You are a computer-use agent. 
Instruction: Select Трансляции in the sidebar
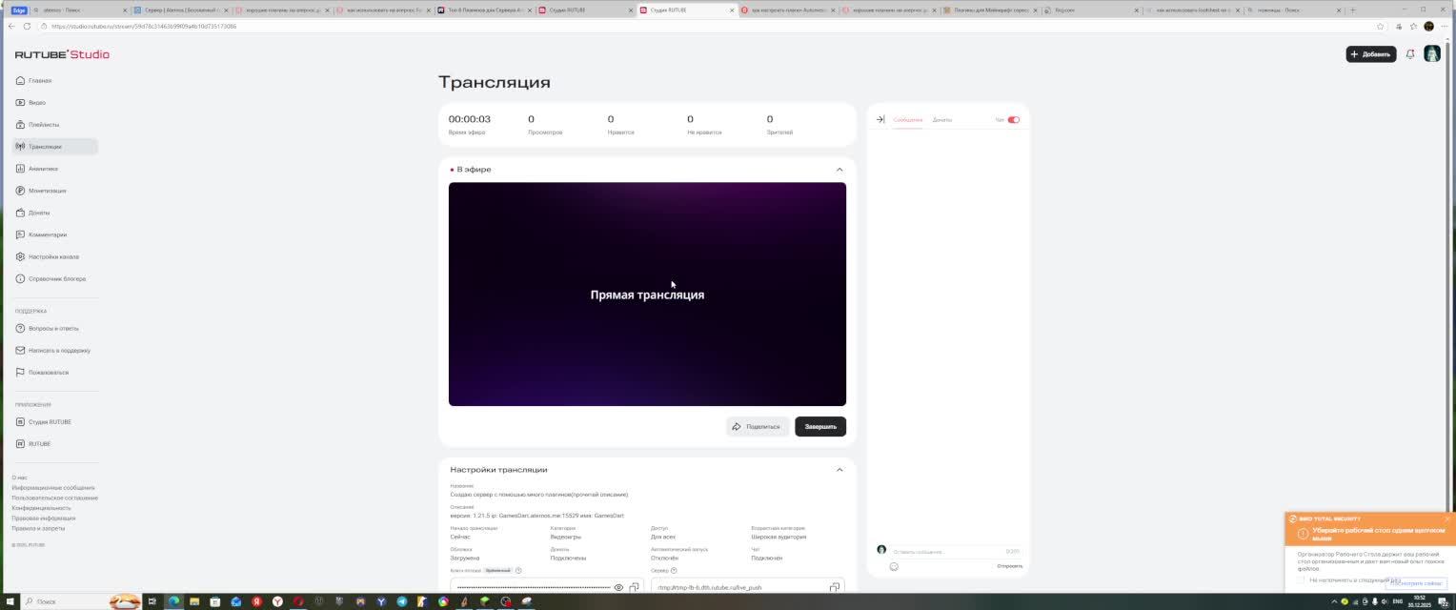[54, 146]
